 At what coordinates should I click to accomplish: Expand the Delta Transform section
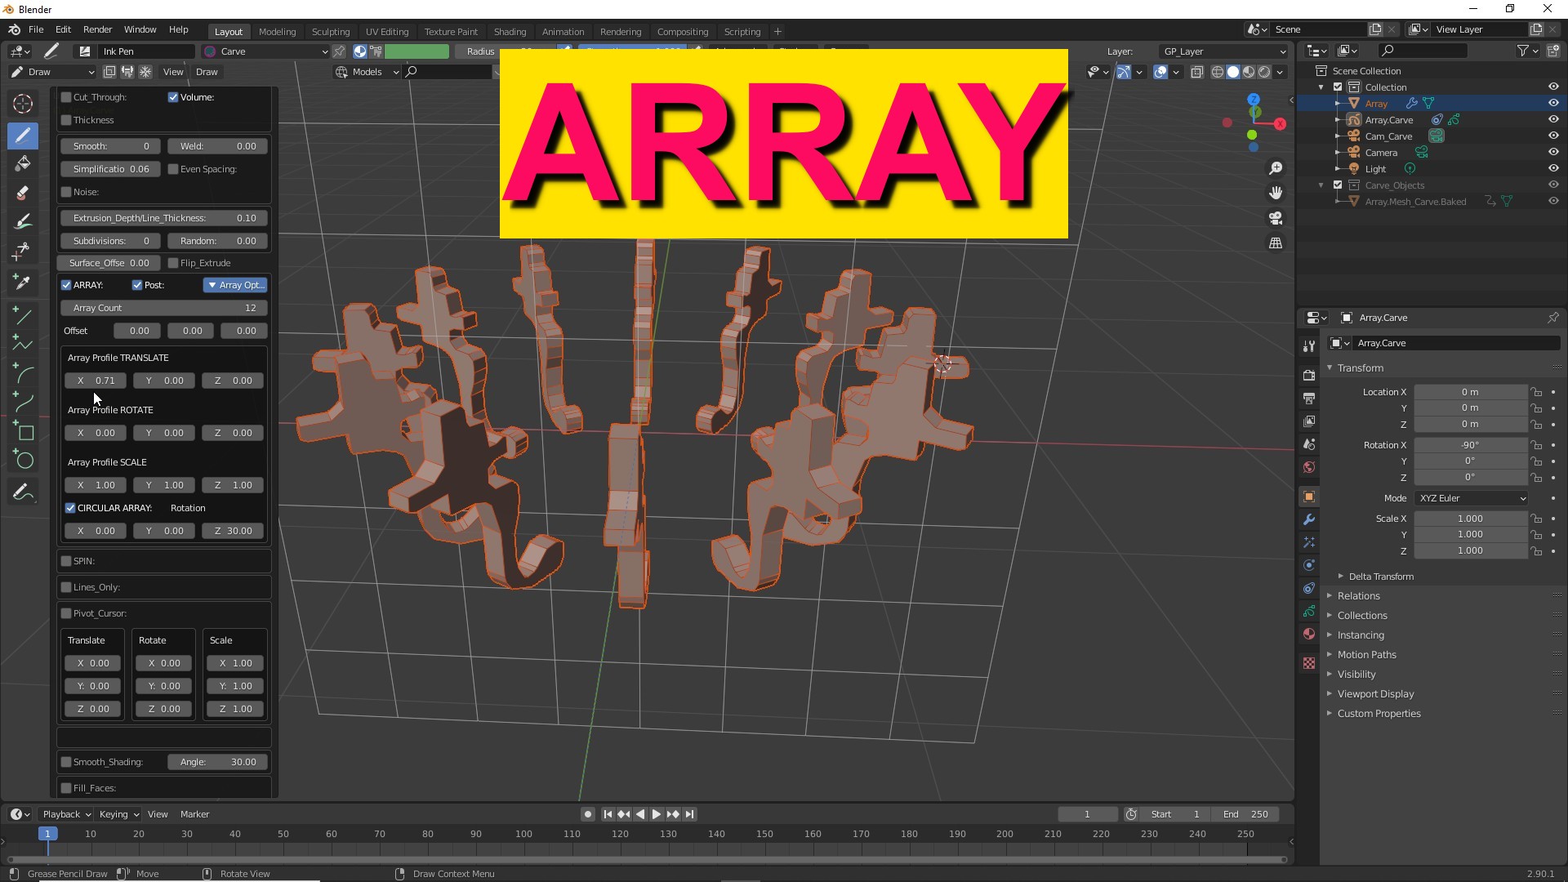click(1381, 577)
